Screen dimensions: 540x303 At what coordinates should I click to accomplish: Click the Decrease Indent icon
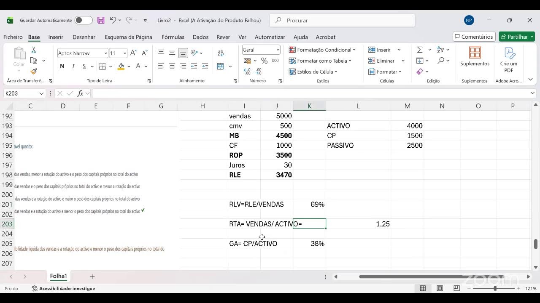194,66
